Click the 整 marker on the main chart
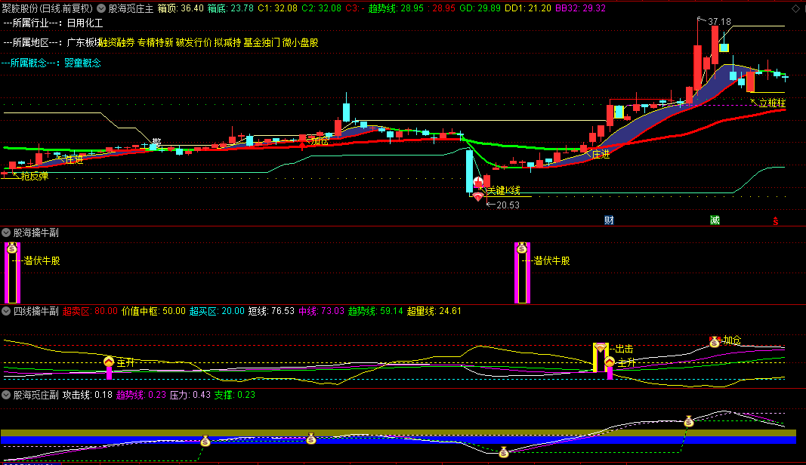The width and height of the screenshot is (806, 465). [x=157, y=142]
